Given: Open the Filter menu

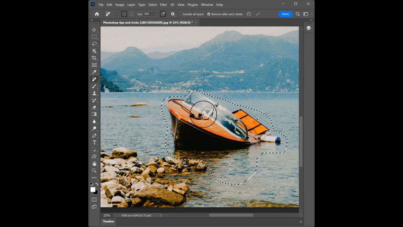Looking at the screenshot, I should (163, 5).
